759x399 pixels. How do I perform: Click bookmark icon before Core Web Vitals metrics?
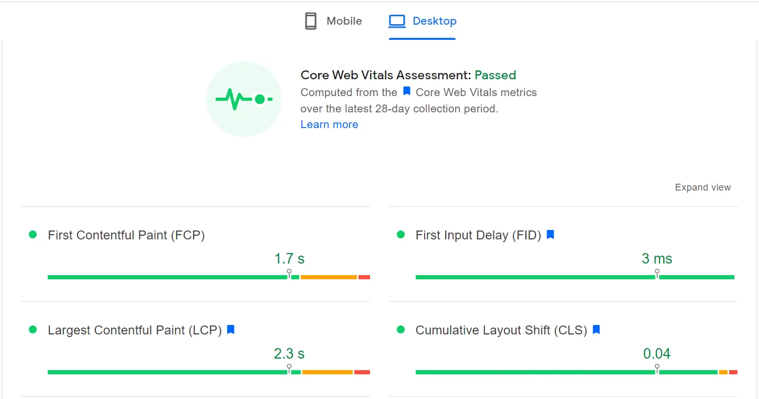click(x=406, y=91)
